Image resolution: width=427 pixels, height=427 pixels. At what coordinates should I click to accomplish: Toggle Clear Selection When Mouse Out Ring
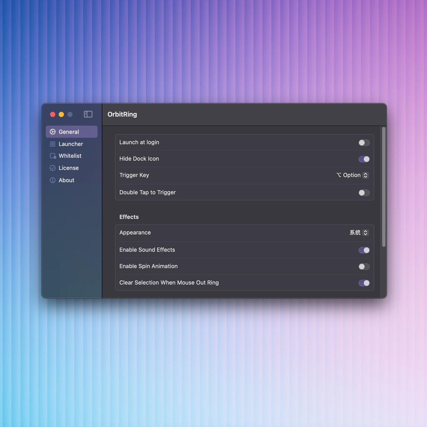364,283
